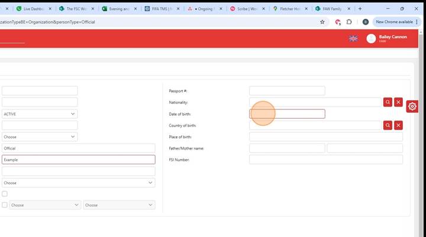Tick the checkbox beside paired Choose dropdowns

tap(5, 205)
